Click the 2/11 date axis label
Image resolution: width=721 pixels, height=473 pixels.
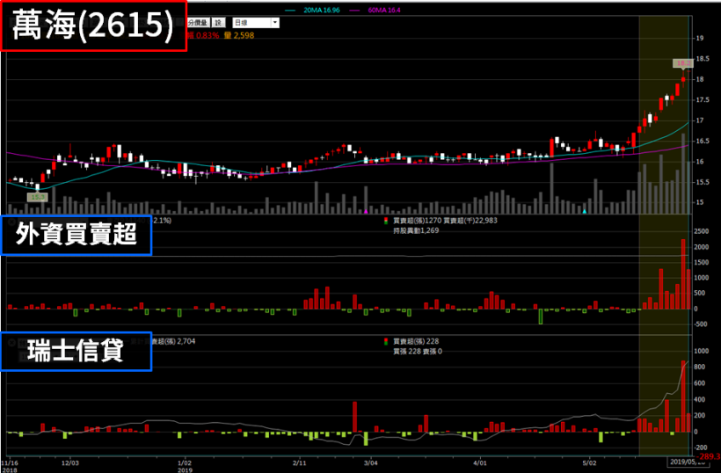299,462
